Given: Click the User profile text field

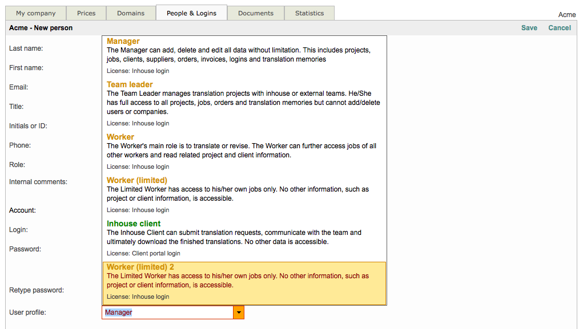Looking at the screenshot, I should 168,312.
